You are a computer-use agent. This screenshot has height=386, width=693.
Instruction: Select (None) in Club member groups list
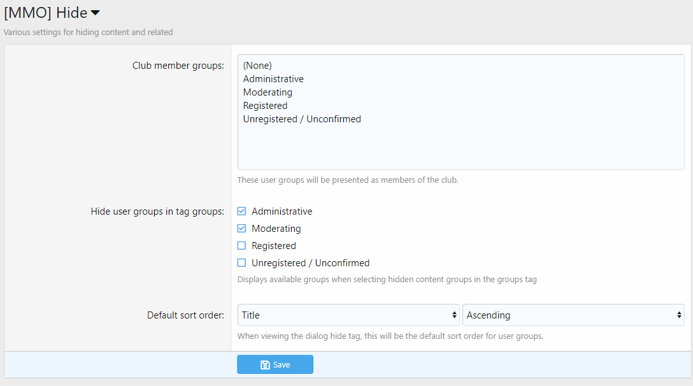pos(257,66)
